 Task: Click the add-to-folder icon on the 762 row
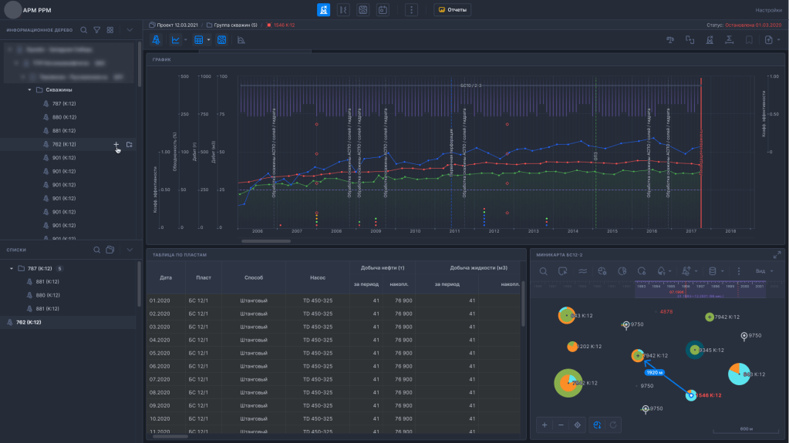click(129, 144)
